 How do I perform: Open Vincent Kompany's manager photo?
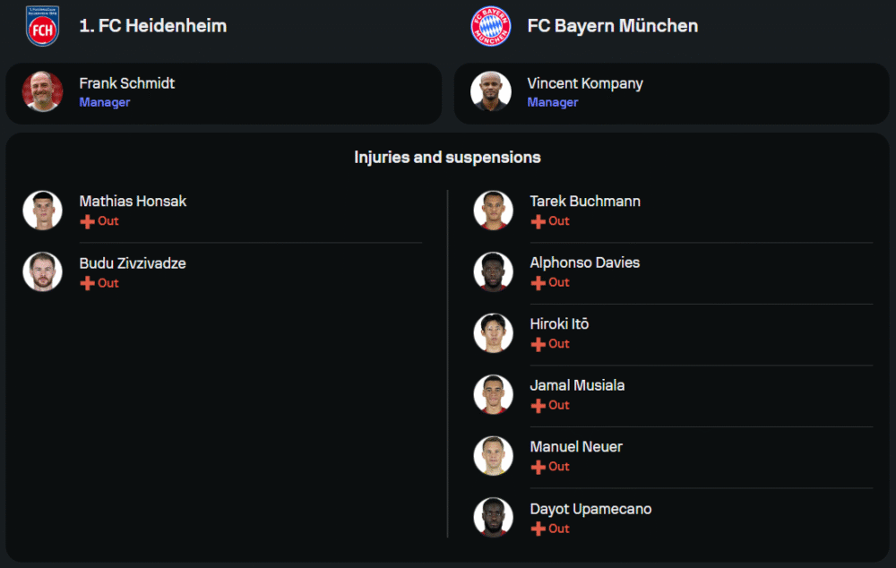tap(491, 91)
